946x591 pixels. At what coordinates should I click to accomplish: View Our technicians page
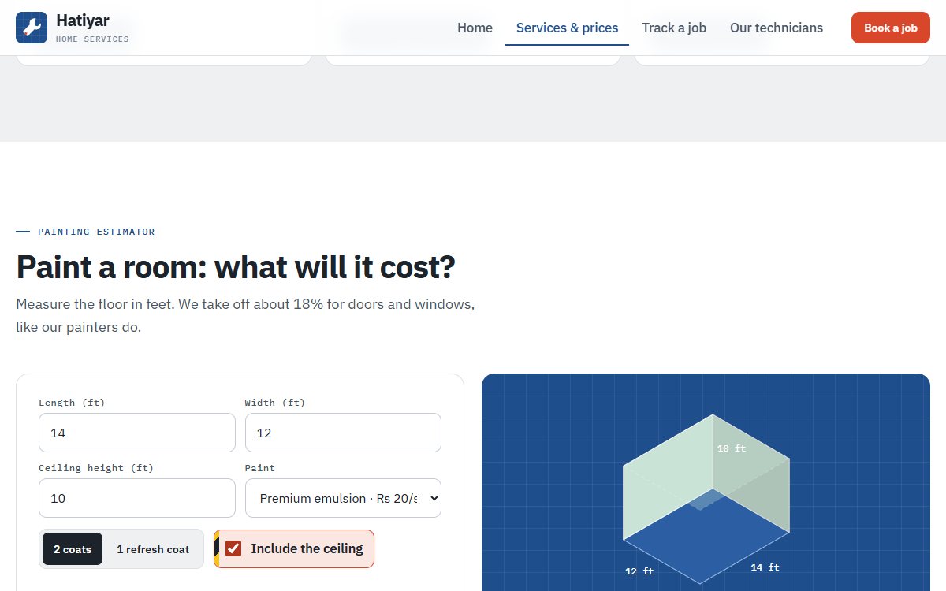tap(777, 28)
